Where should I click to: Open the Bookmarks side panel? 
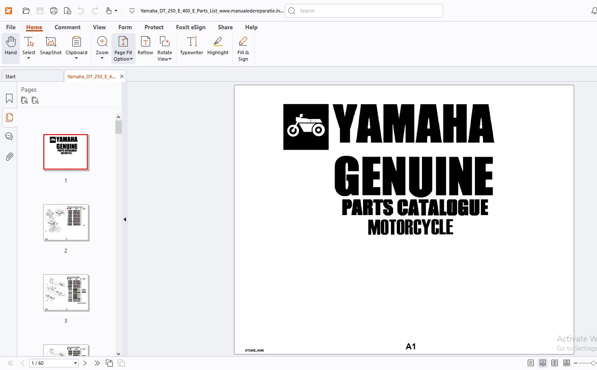click(x=9, y=99)
